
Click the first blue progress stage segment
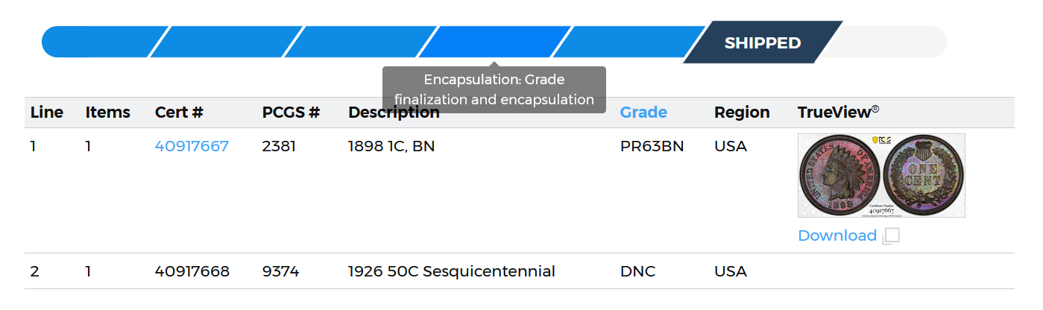tap(104, 42)
